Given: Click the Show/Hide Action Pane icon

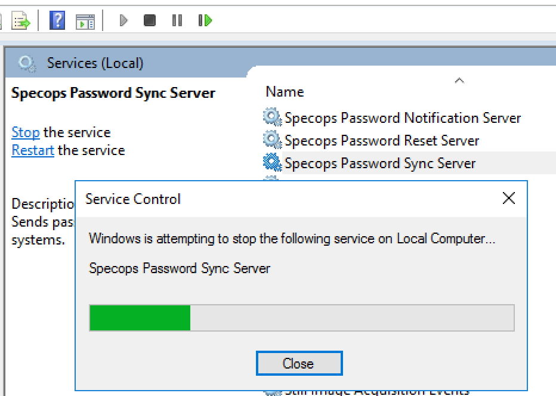Looking at the screenshot, I should pos(85,21).
